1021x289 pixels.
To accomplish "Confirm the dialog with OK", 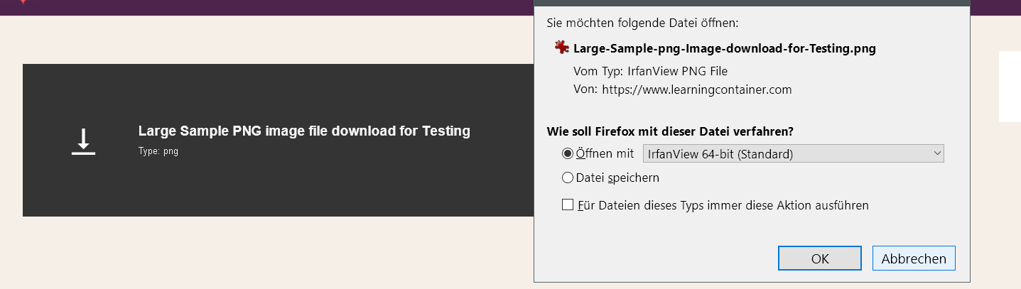I will tap(820, 258).
